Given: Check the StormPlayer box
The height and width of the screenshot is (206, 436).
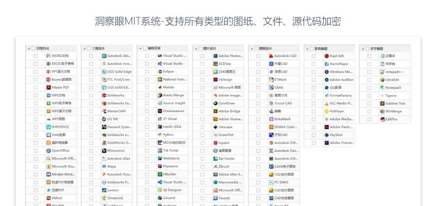Looking at the screenshot, I should point(313,64).
